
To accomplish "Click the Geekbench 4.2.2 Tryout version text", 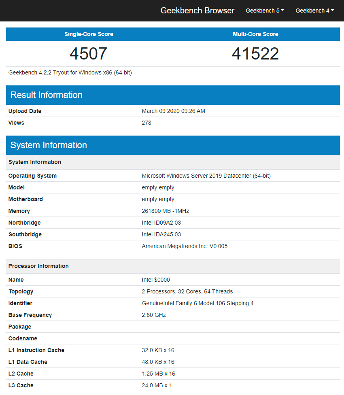I will (70, 72).
